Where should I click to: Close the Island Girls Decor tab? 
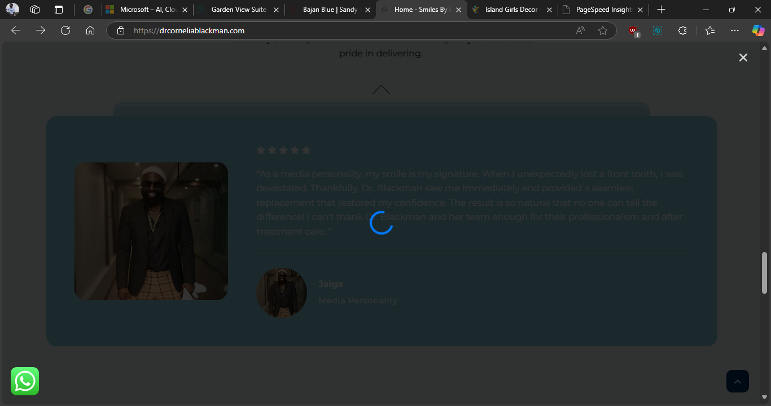coord(550,10)
